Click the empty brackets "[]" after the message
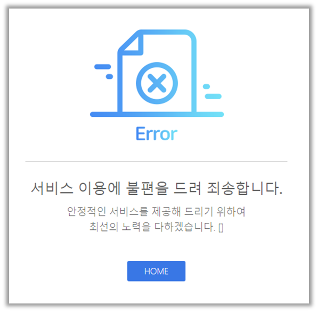Viewport: 318px width, 312px height. coord(221,228)
